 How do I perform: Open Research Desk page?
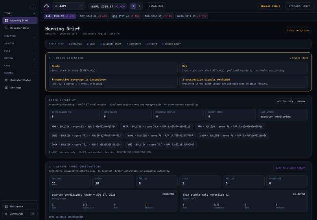click(20, 28)
